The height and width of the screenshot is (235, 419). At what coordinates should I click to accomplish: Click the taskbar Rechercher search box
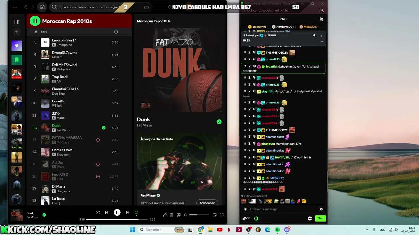(x=161, y=230)
